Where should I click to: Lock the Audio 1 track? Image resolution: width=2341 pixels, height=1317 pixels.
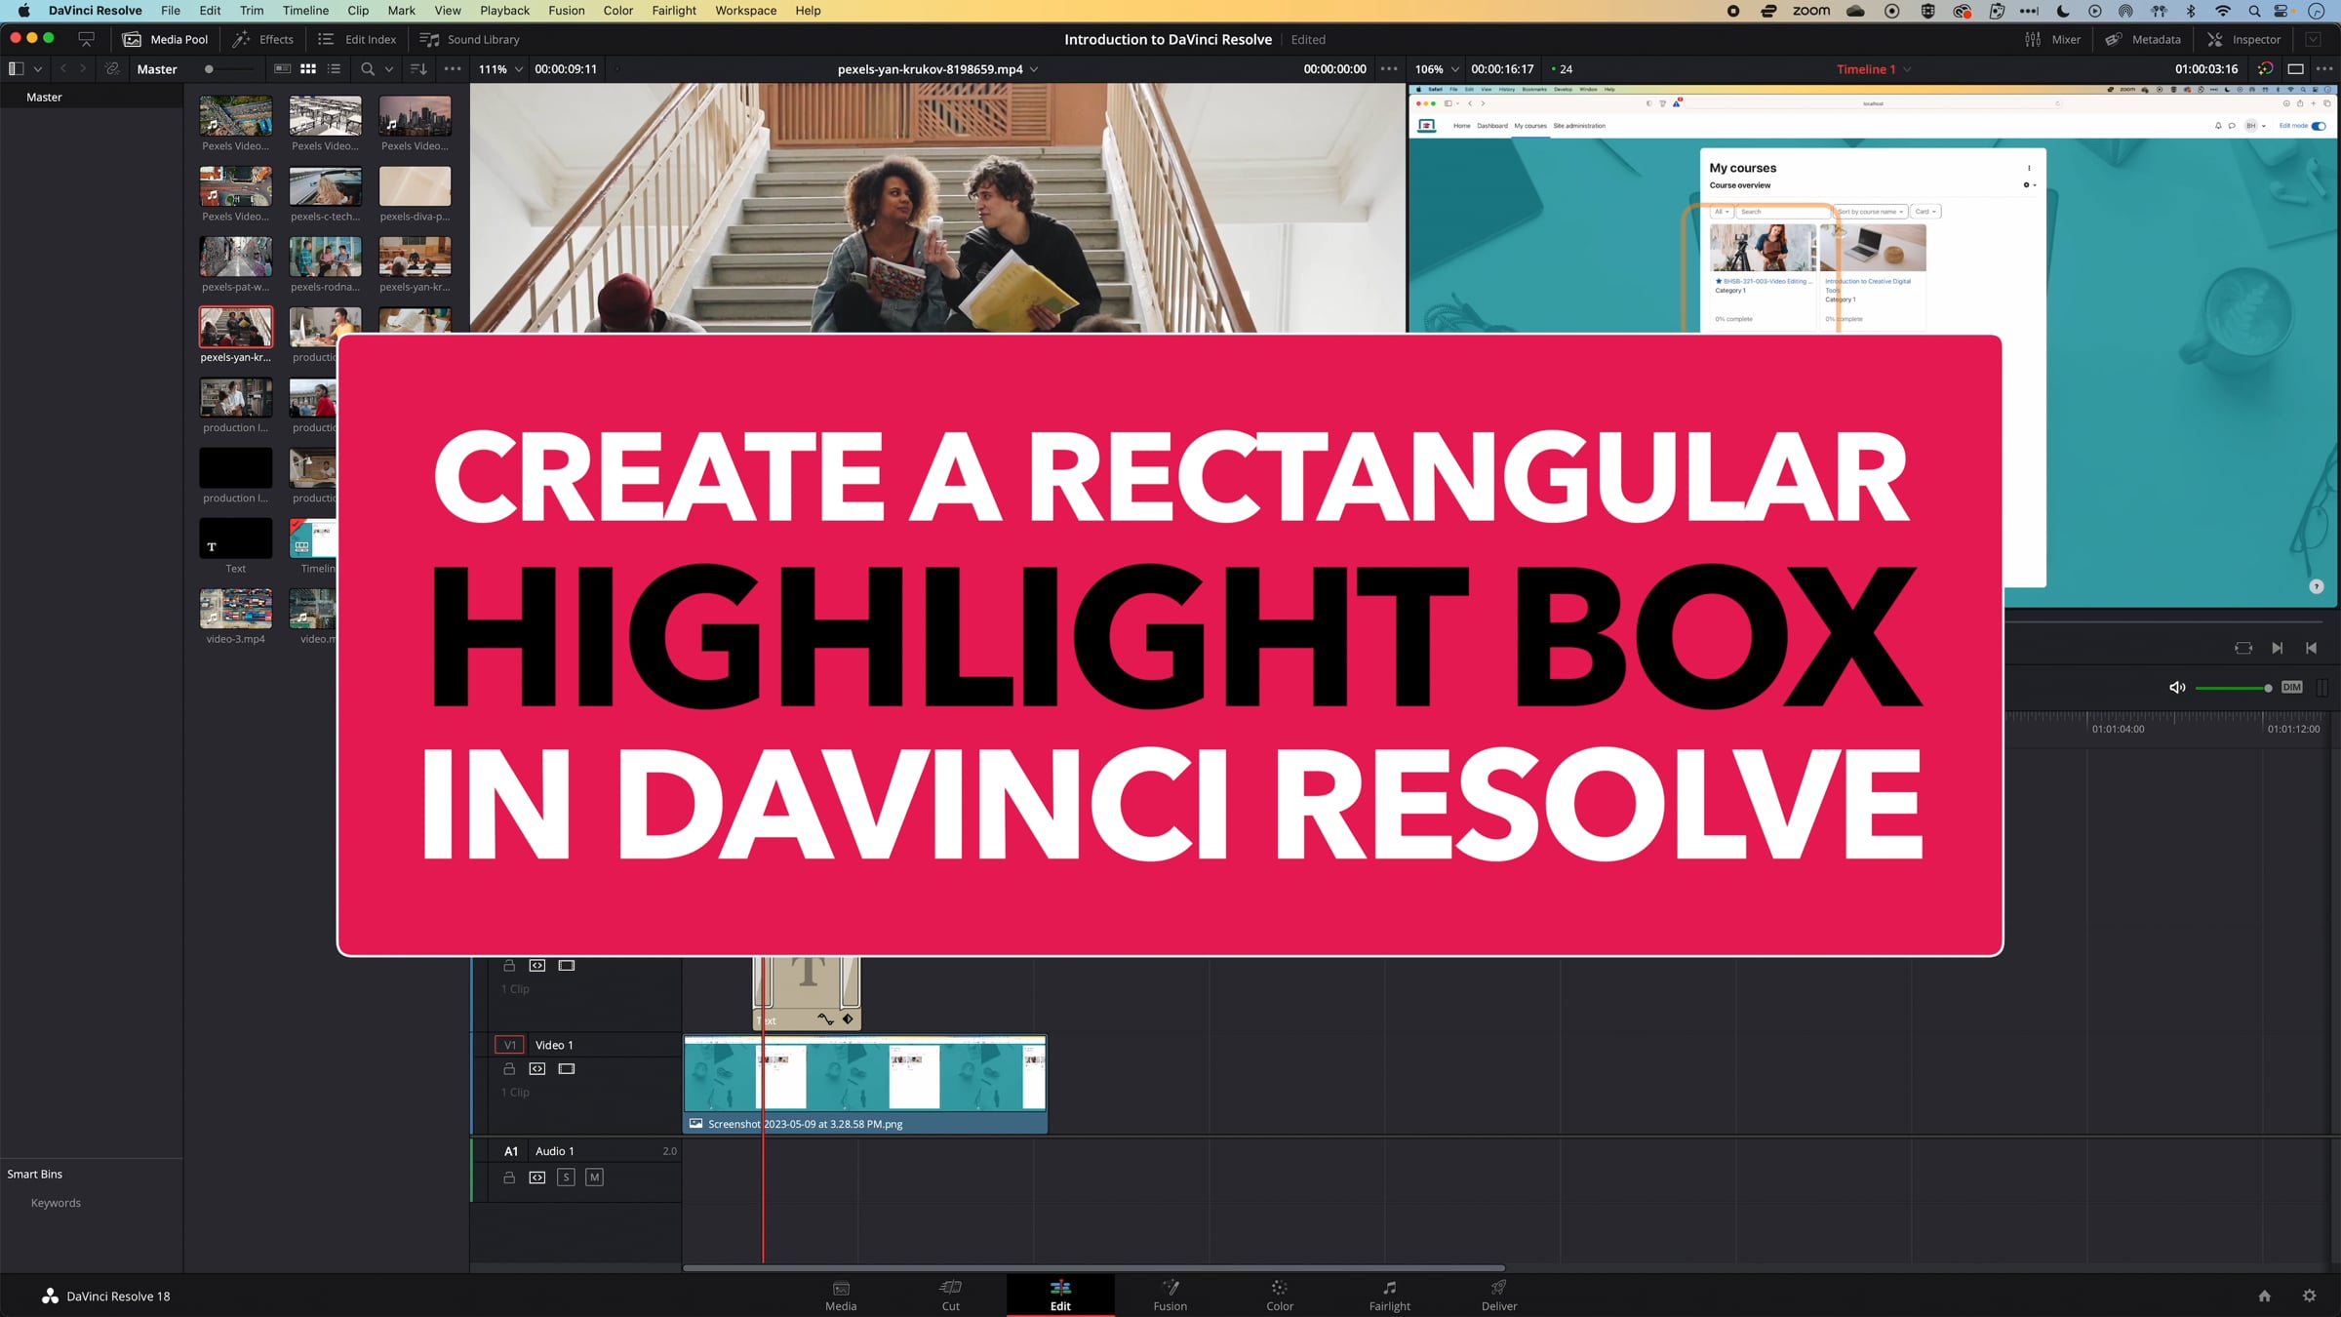tap(508, 1177)
